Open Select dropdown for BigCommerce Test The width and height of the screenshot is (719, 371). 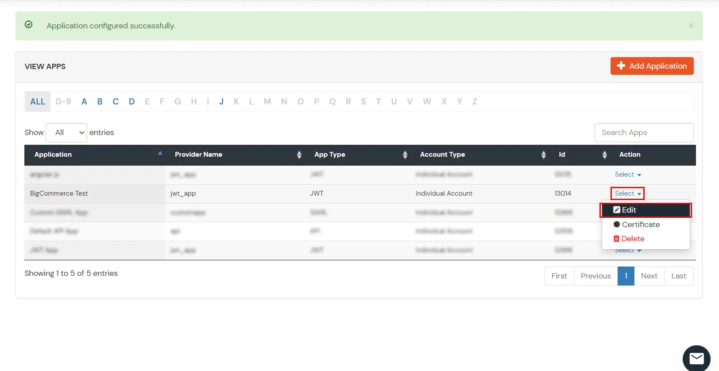click(628, 193)
